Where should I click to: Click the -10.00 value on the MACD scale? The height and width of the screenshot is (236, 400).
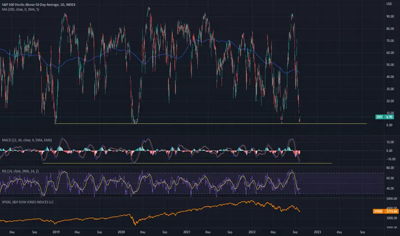pyautogui.click(x=390, y=159)
